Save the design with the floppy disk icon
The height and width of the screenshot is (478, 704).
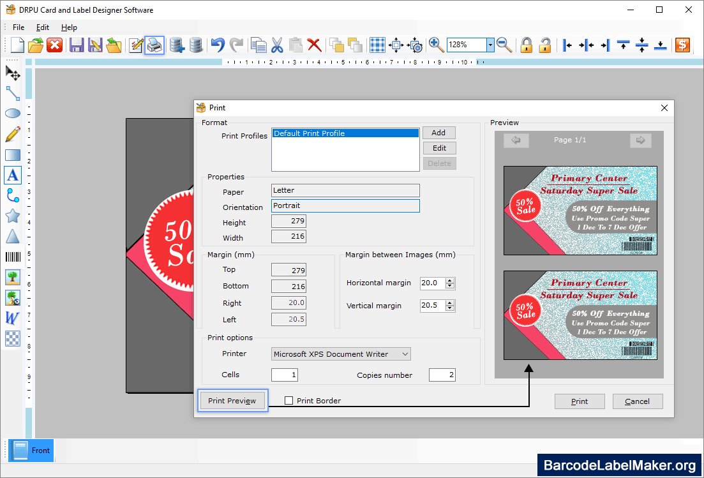coord(77,45)
